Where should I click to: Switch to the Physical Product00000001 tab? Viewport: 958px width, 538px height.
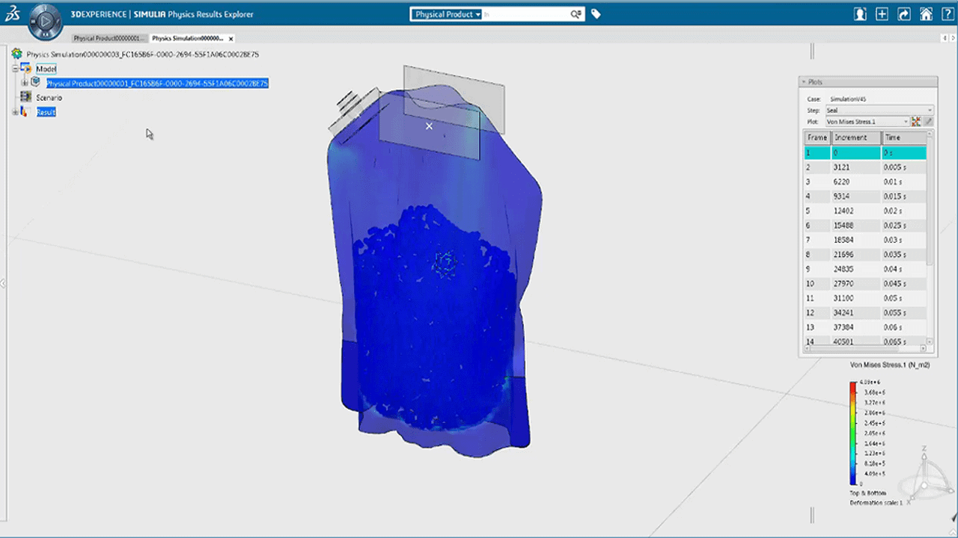110,38
